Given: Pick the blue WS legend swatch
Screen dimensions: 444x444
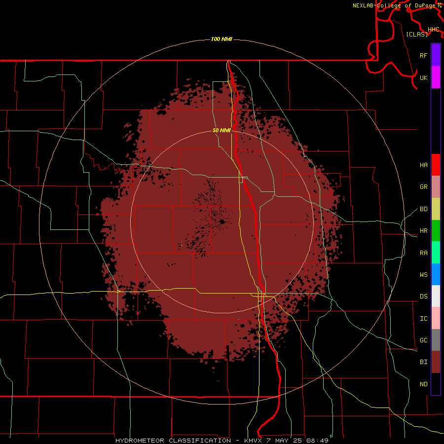Looking at the screenshot, I should coord(436,274).
